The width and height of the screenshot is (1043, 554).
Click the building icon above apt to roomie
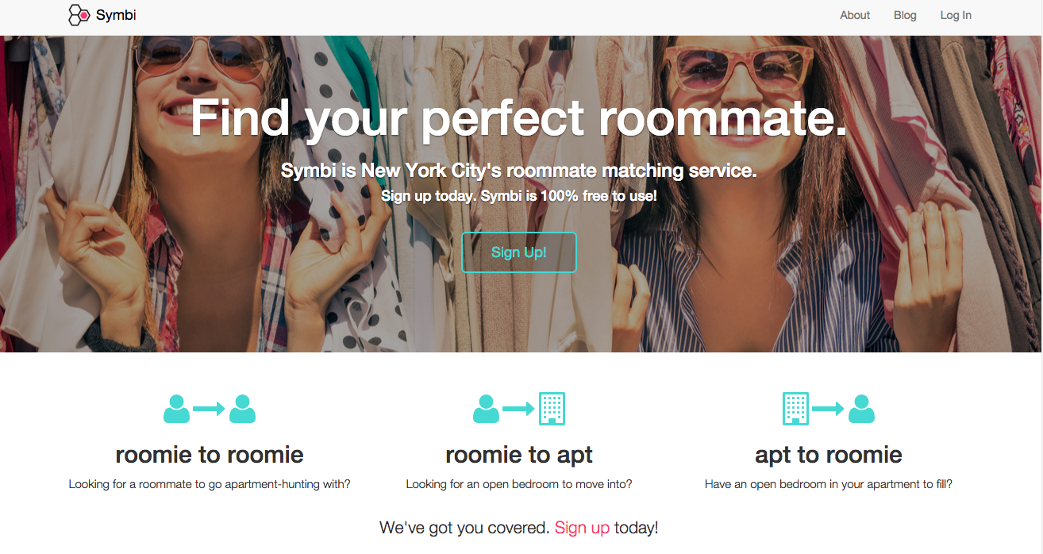click(795, 409)
